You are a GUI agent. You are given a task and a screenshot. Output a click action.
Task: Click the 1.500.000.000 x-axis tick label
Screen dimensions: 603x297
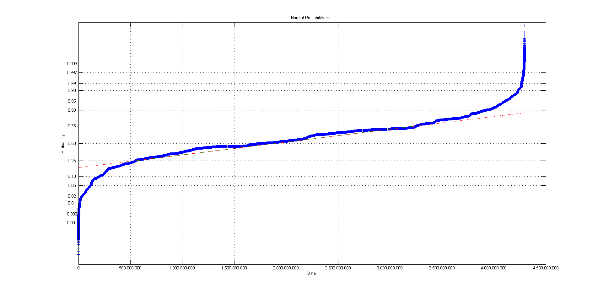pyautogui.click(x=234, y=268)
